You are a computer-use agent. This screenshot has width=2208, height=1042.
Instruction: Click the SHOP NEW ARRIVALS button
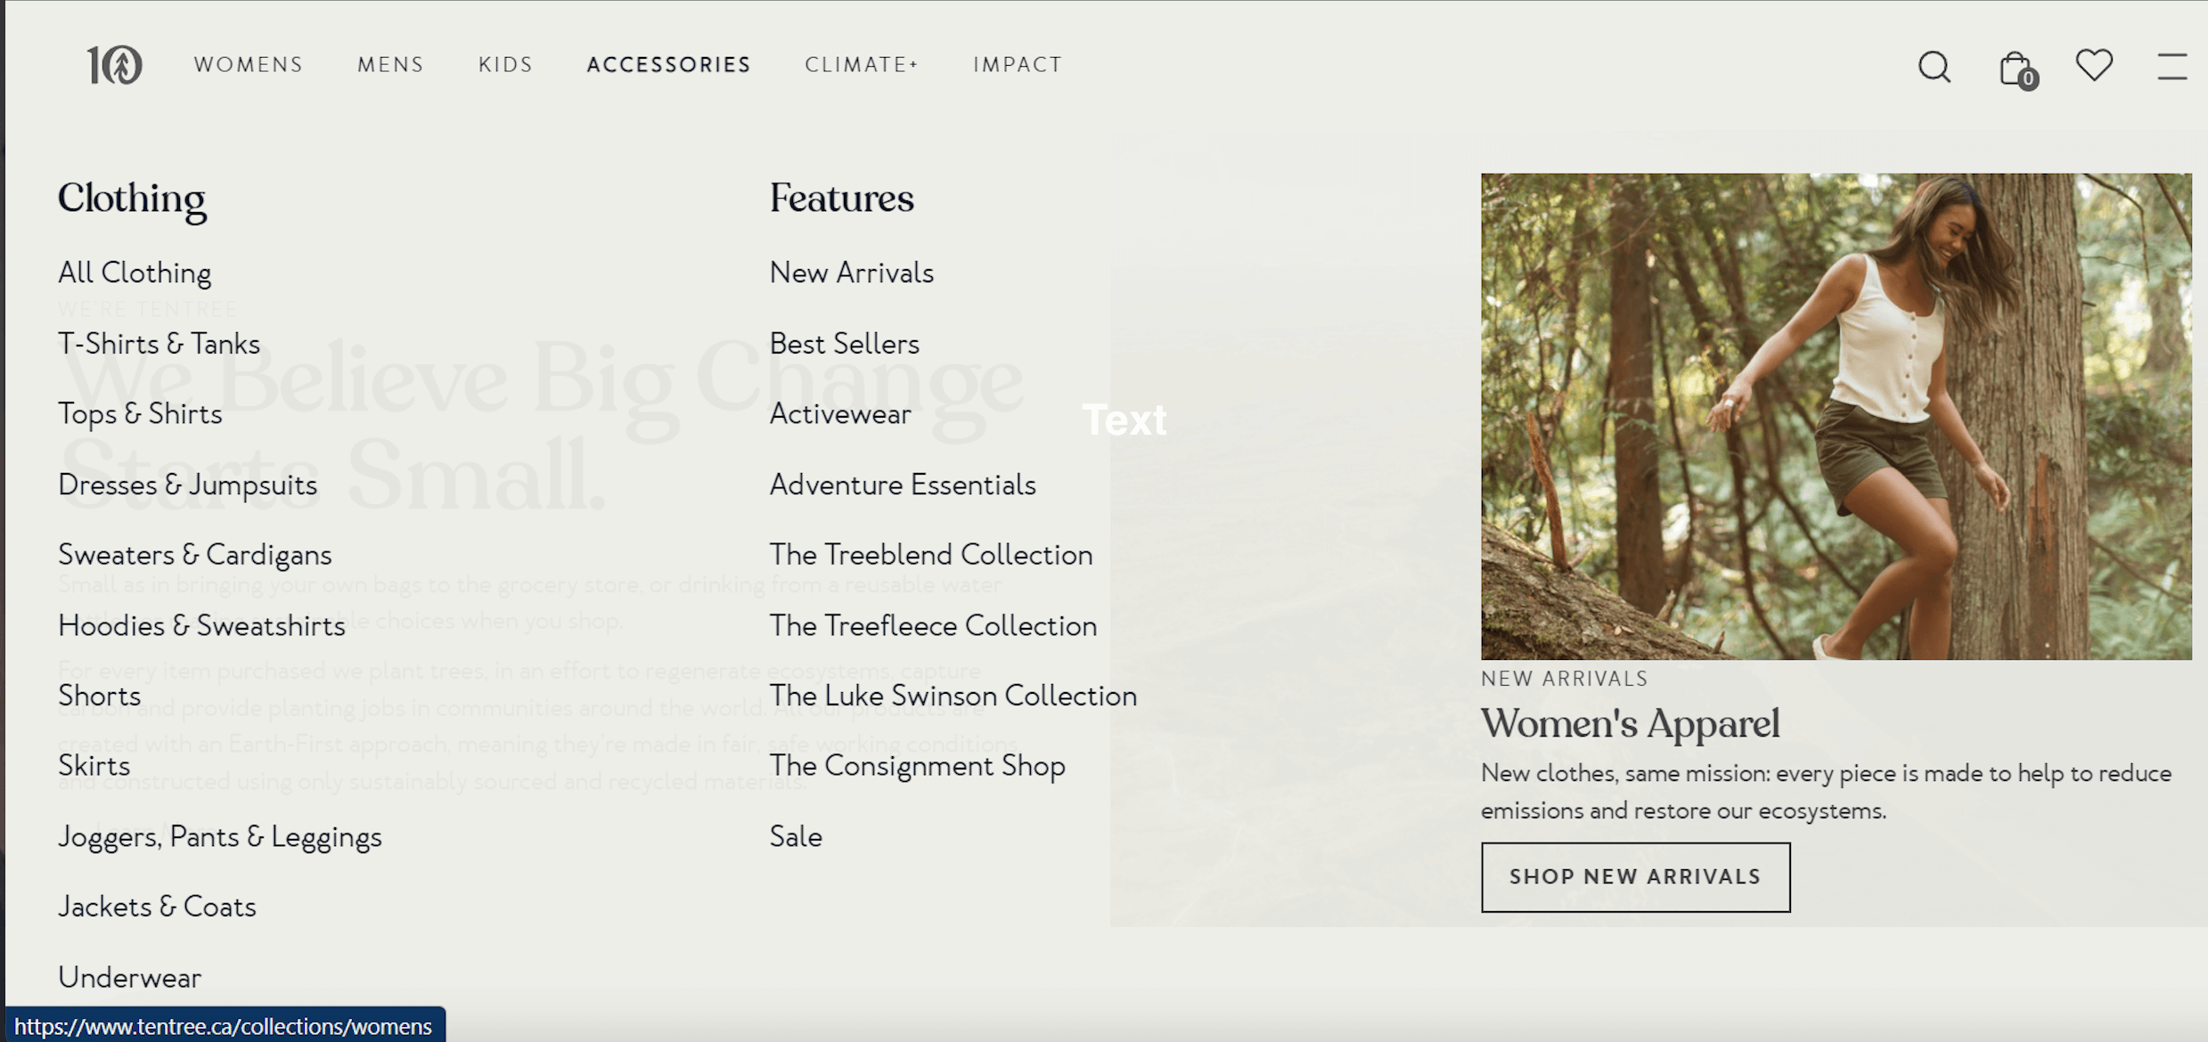(1635, 877)
